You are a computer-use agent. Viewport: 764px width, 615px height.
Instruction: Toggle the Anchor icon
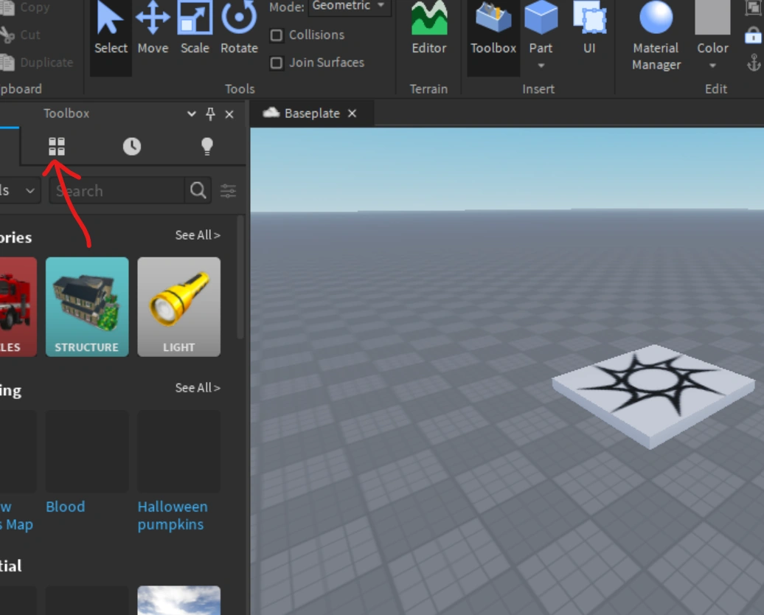pyautogui.click(x=754, y=63)
